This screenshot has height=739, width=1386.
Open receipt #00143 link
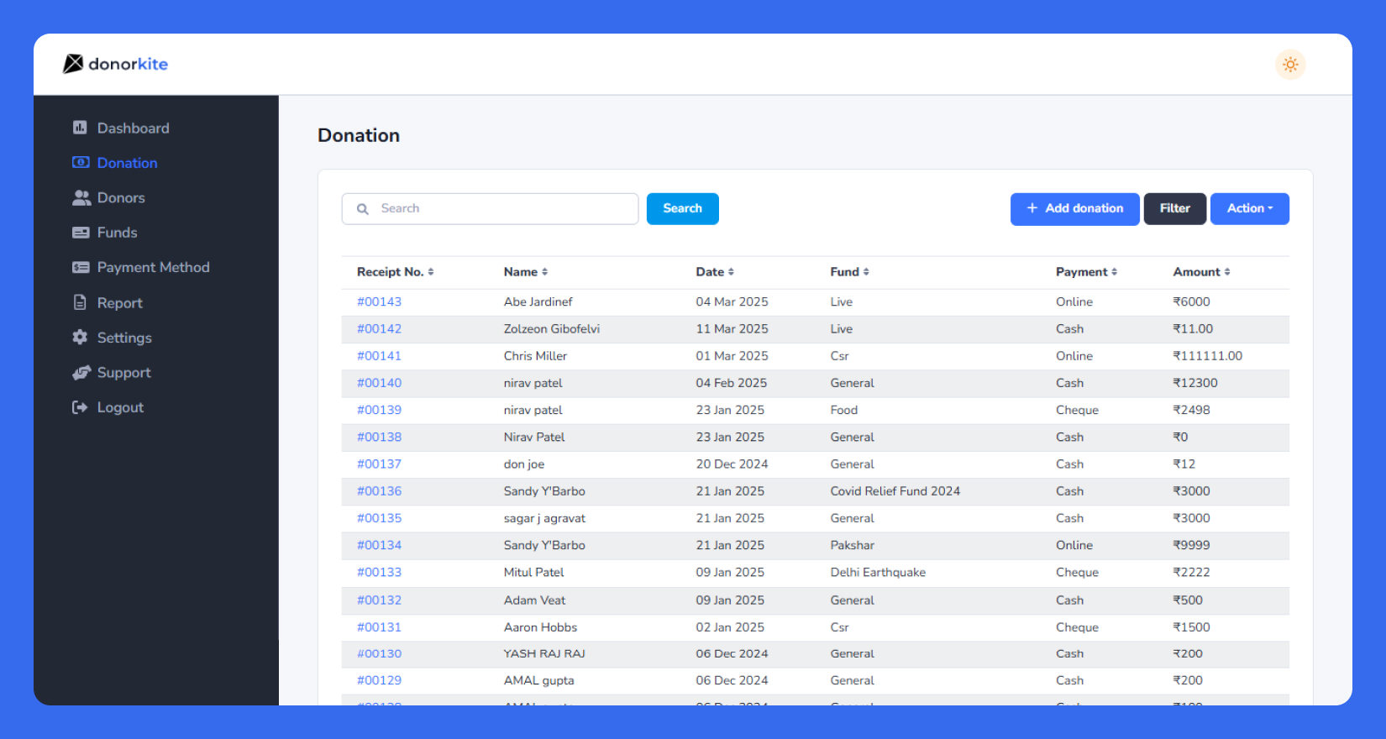click(379, 301)
